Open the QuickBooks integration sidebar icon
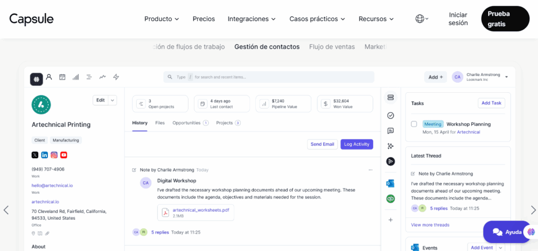Viewport: 538px width, 251px height. [390, 199]
